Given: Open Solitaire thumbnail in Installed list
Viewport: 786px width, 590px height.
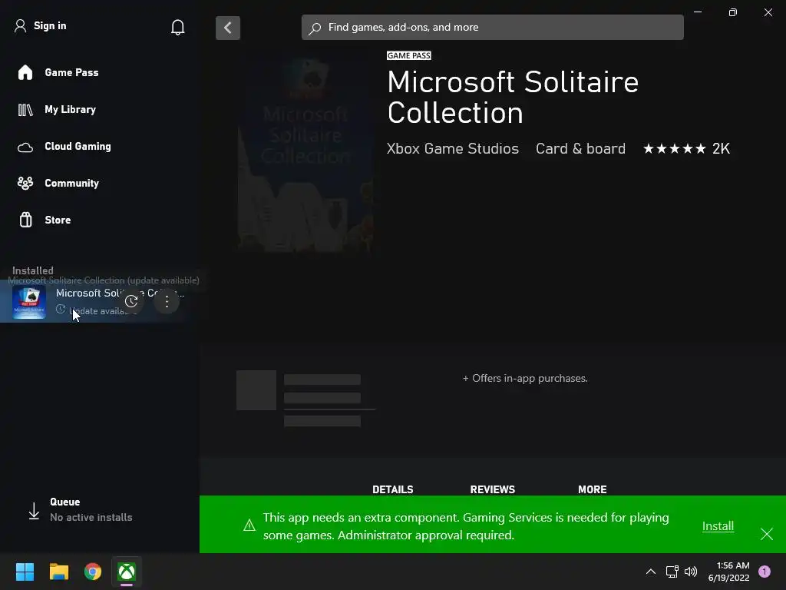Looking at the screenshot, I should [x=29, y=302].
